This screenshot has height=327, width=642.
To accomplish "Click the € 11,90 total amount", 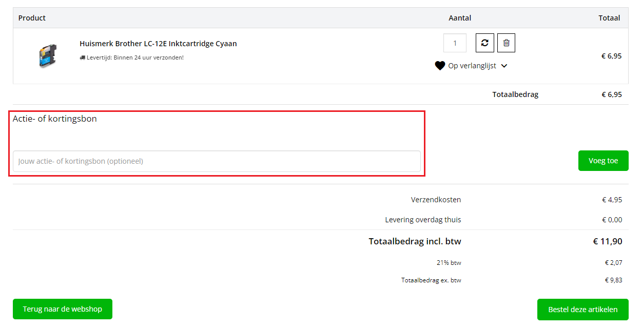I will (x=608, y=241).
